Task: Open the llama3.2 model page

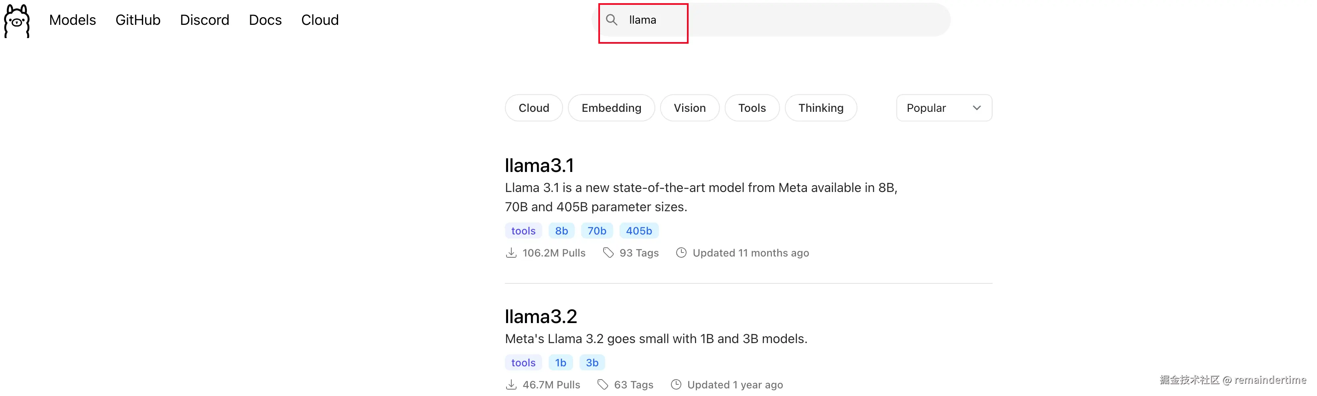Action: point(541,317)
